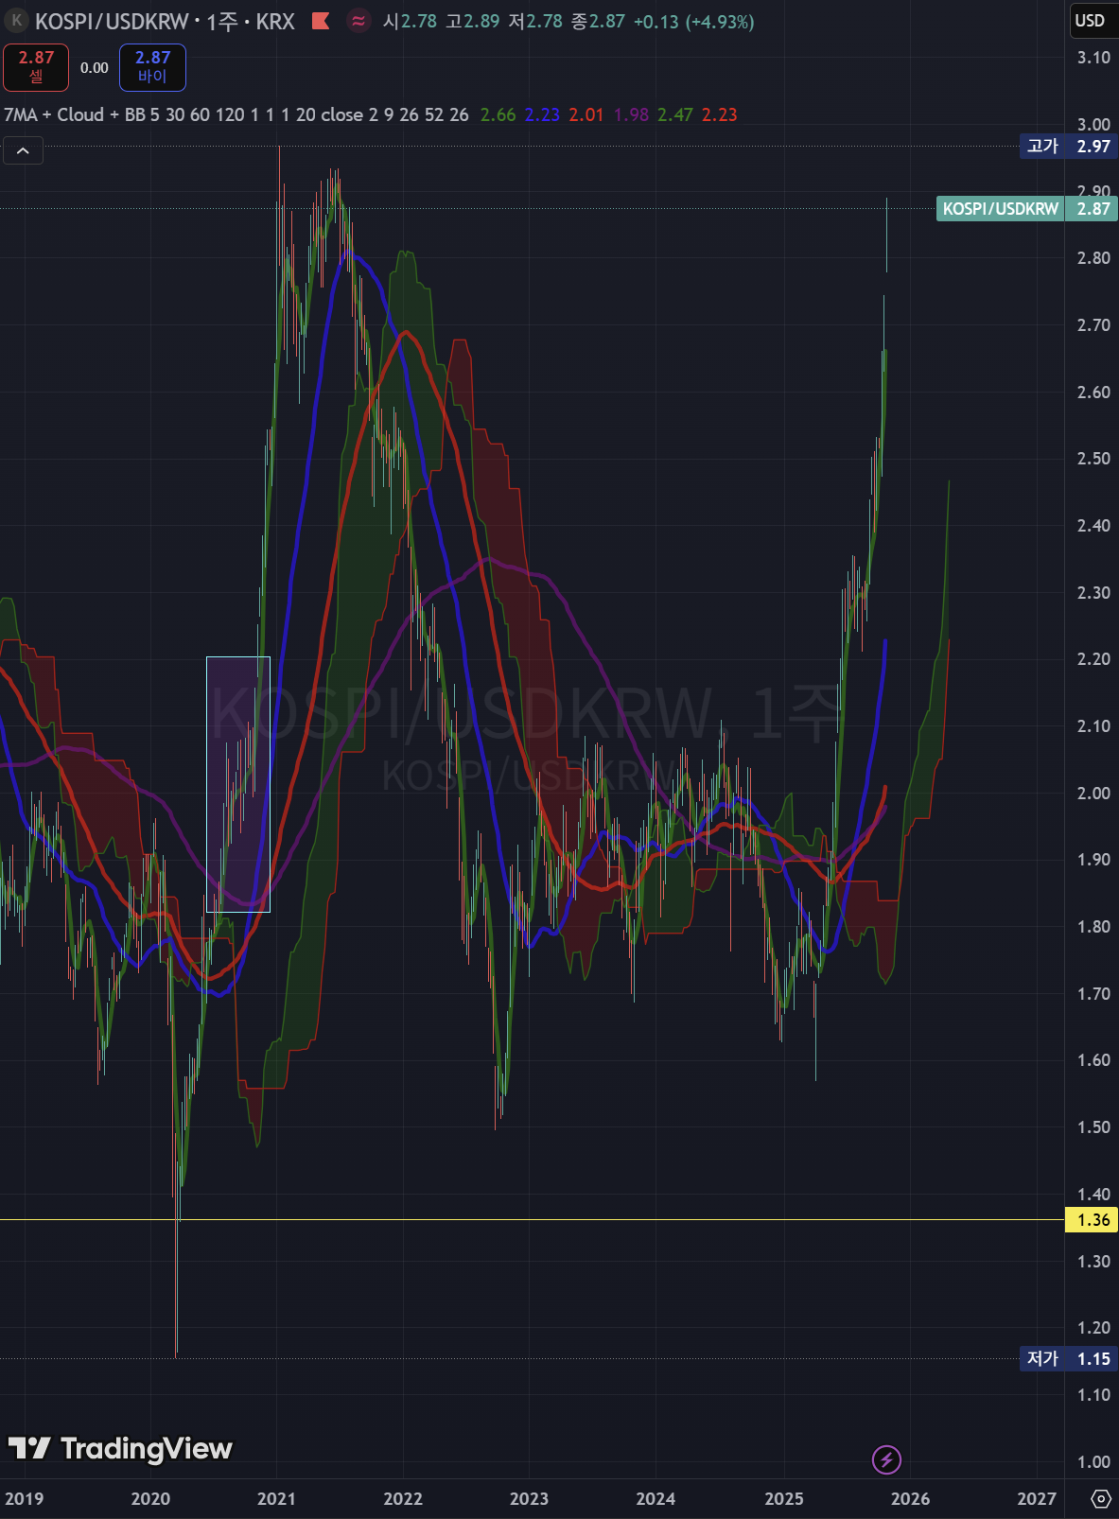
Task: Click the 2023 label on time axis
Action: coord(529,1498)
